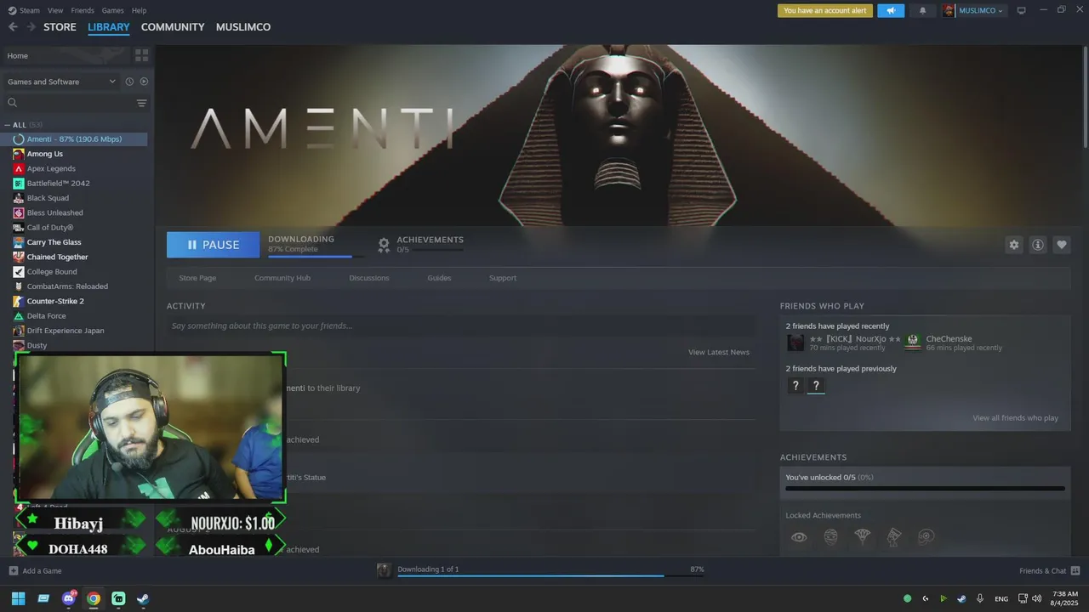Click Add a Game
The height and width of the screenshot is (612, 1089).
point(35,570)
